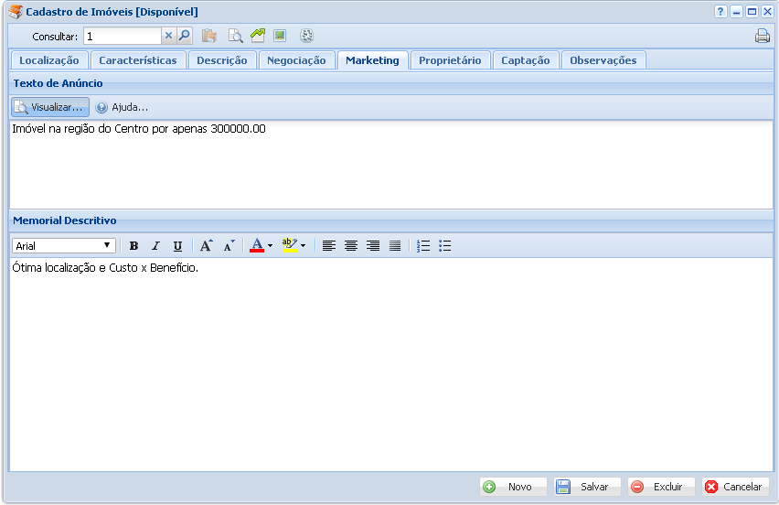
Task: Justify the Memorial Descritivo text
Action: (x=395, y=246)
